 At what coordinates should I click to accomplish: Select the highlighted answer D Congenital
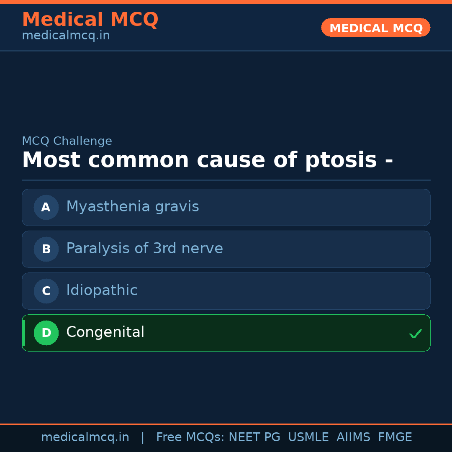226,333
